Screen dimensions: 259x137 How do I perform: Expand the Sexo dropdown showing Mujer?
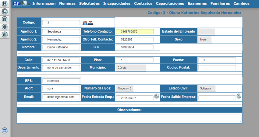coord(205,40)
